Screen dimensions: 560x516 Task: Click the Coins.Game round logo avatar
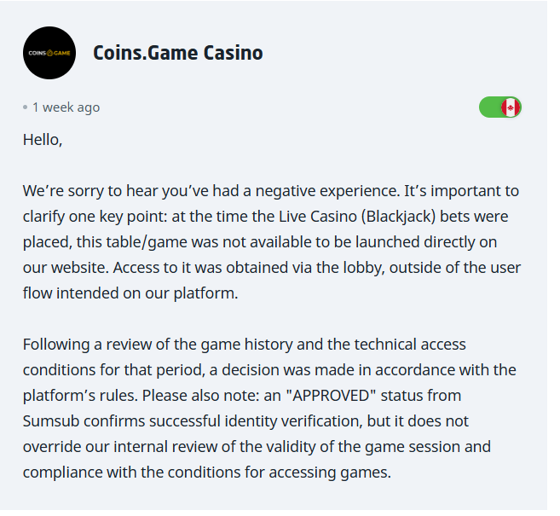[49, 53]
